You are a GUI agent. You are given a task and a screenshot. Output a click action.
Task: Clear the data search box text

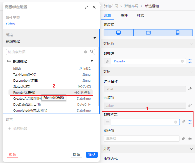tap(86, 52)
